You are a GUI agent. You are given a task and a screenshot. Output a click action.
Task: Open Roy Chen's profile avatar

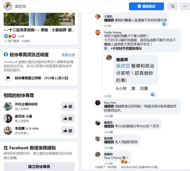coord(98,103)
